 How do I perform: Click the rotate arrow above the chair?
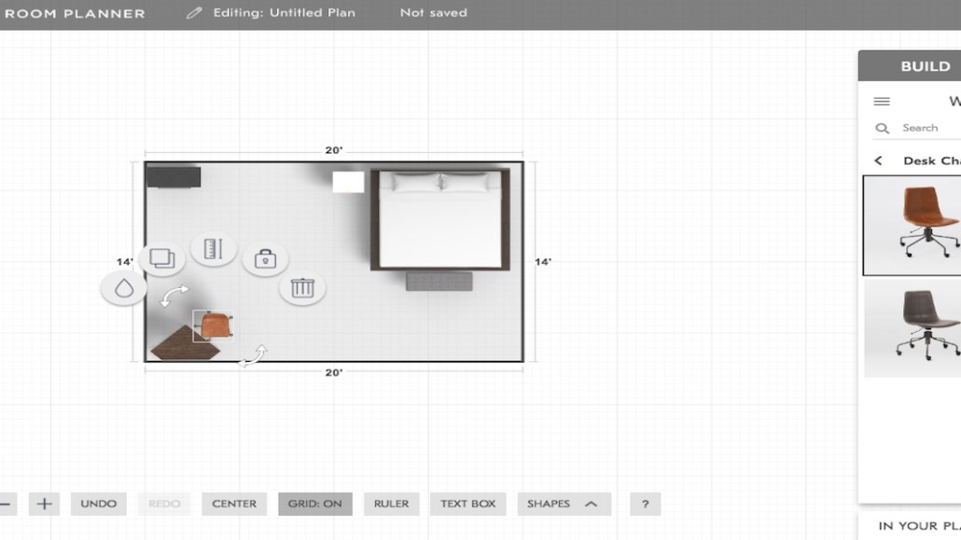[174, 297]
